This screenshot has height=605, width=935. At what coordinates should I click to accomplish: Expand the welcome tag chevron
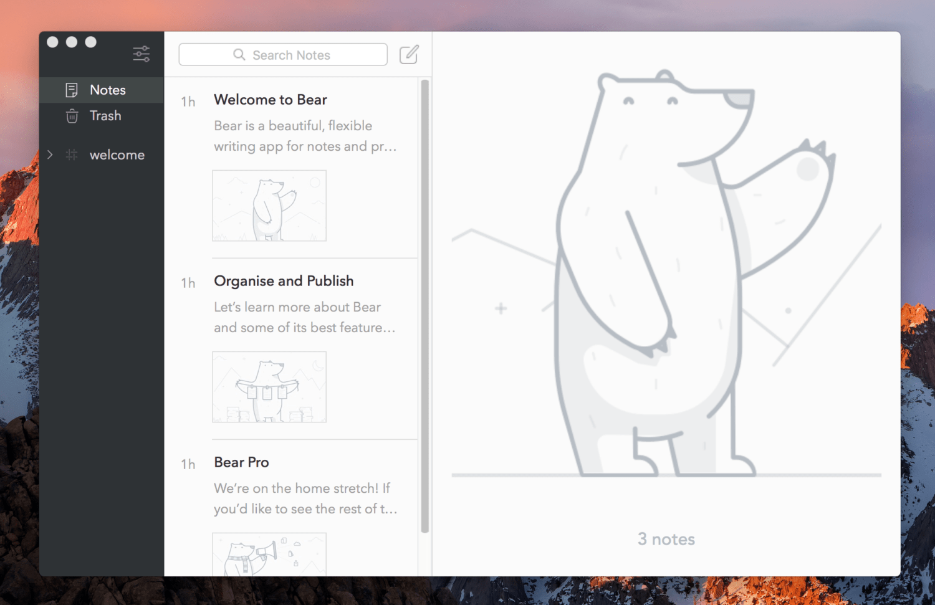click(x=50, y=155)
